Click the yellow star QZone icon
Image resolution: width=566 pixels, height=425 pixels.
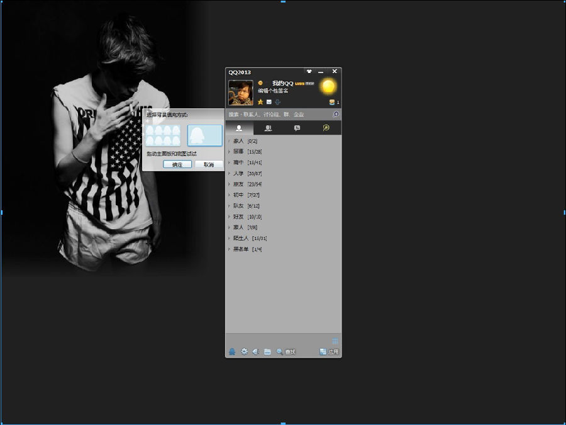pos(260,101)
